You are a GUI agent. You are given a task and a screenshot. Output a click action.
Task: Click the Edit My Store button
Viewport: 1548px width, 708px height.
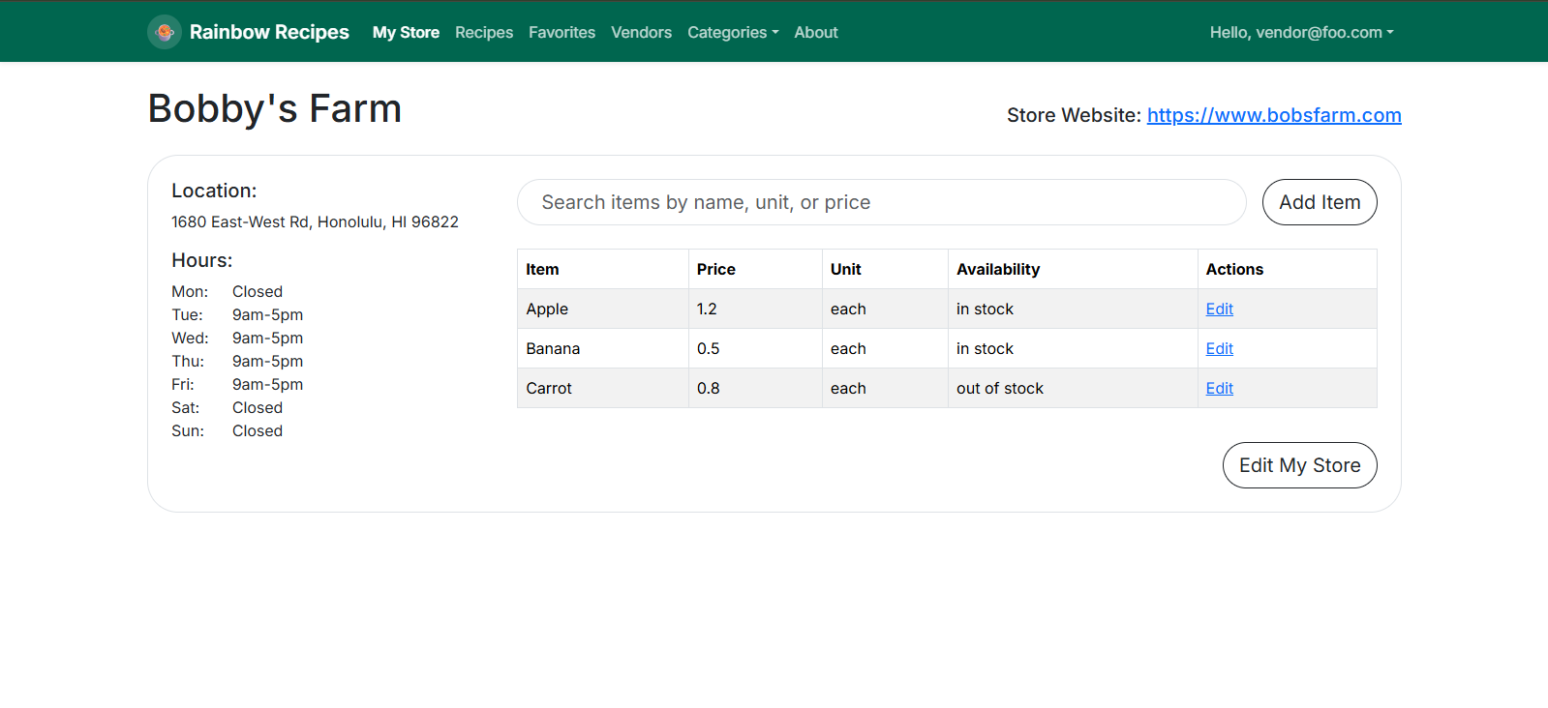coord(1299,465)
